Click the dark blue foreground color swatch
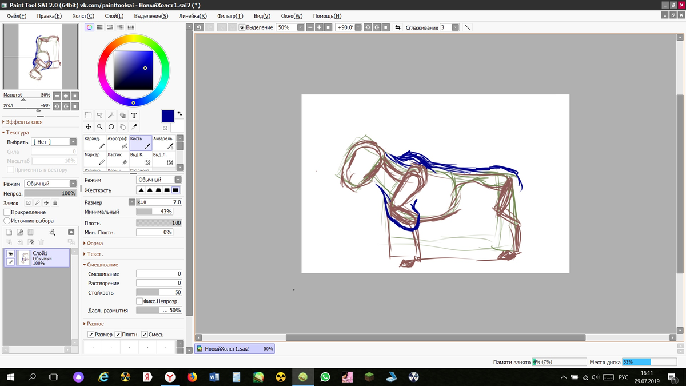Viewport: 686px width, 386px height. coord(167,116)
